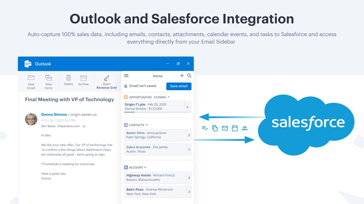This screenshot has height=204, width=364.
Task: Click the greeting line Hi Ben,
Action: coord(46,135)
